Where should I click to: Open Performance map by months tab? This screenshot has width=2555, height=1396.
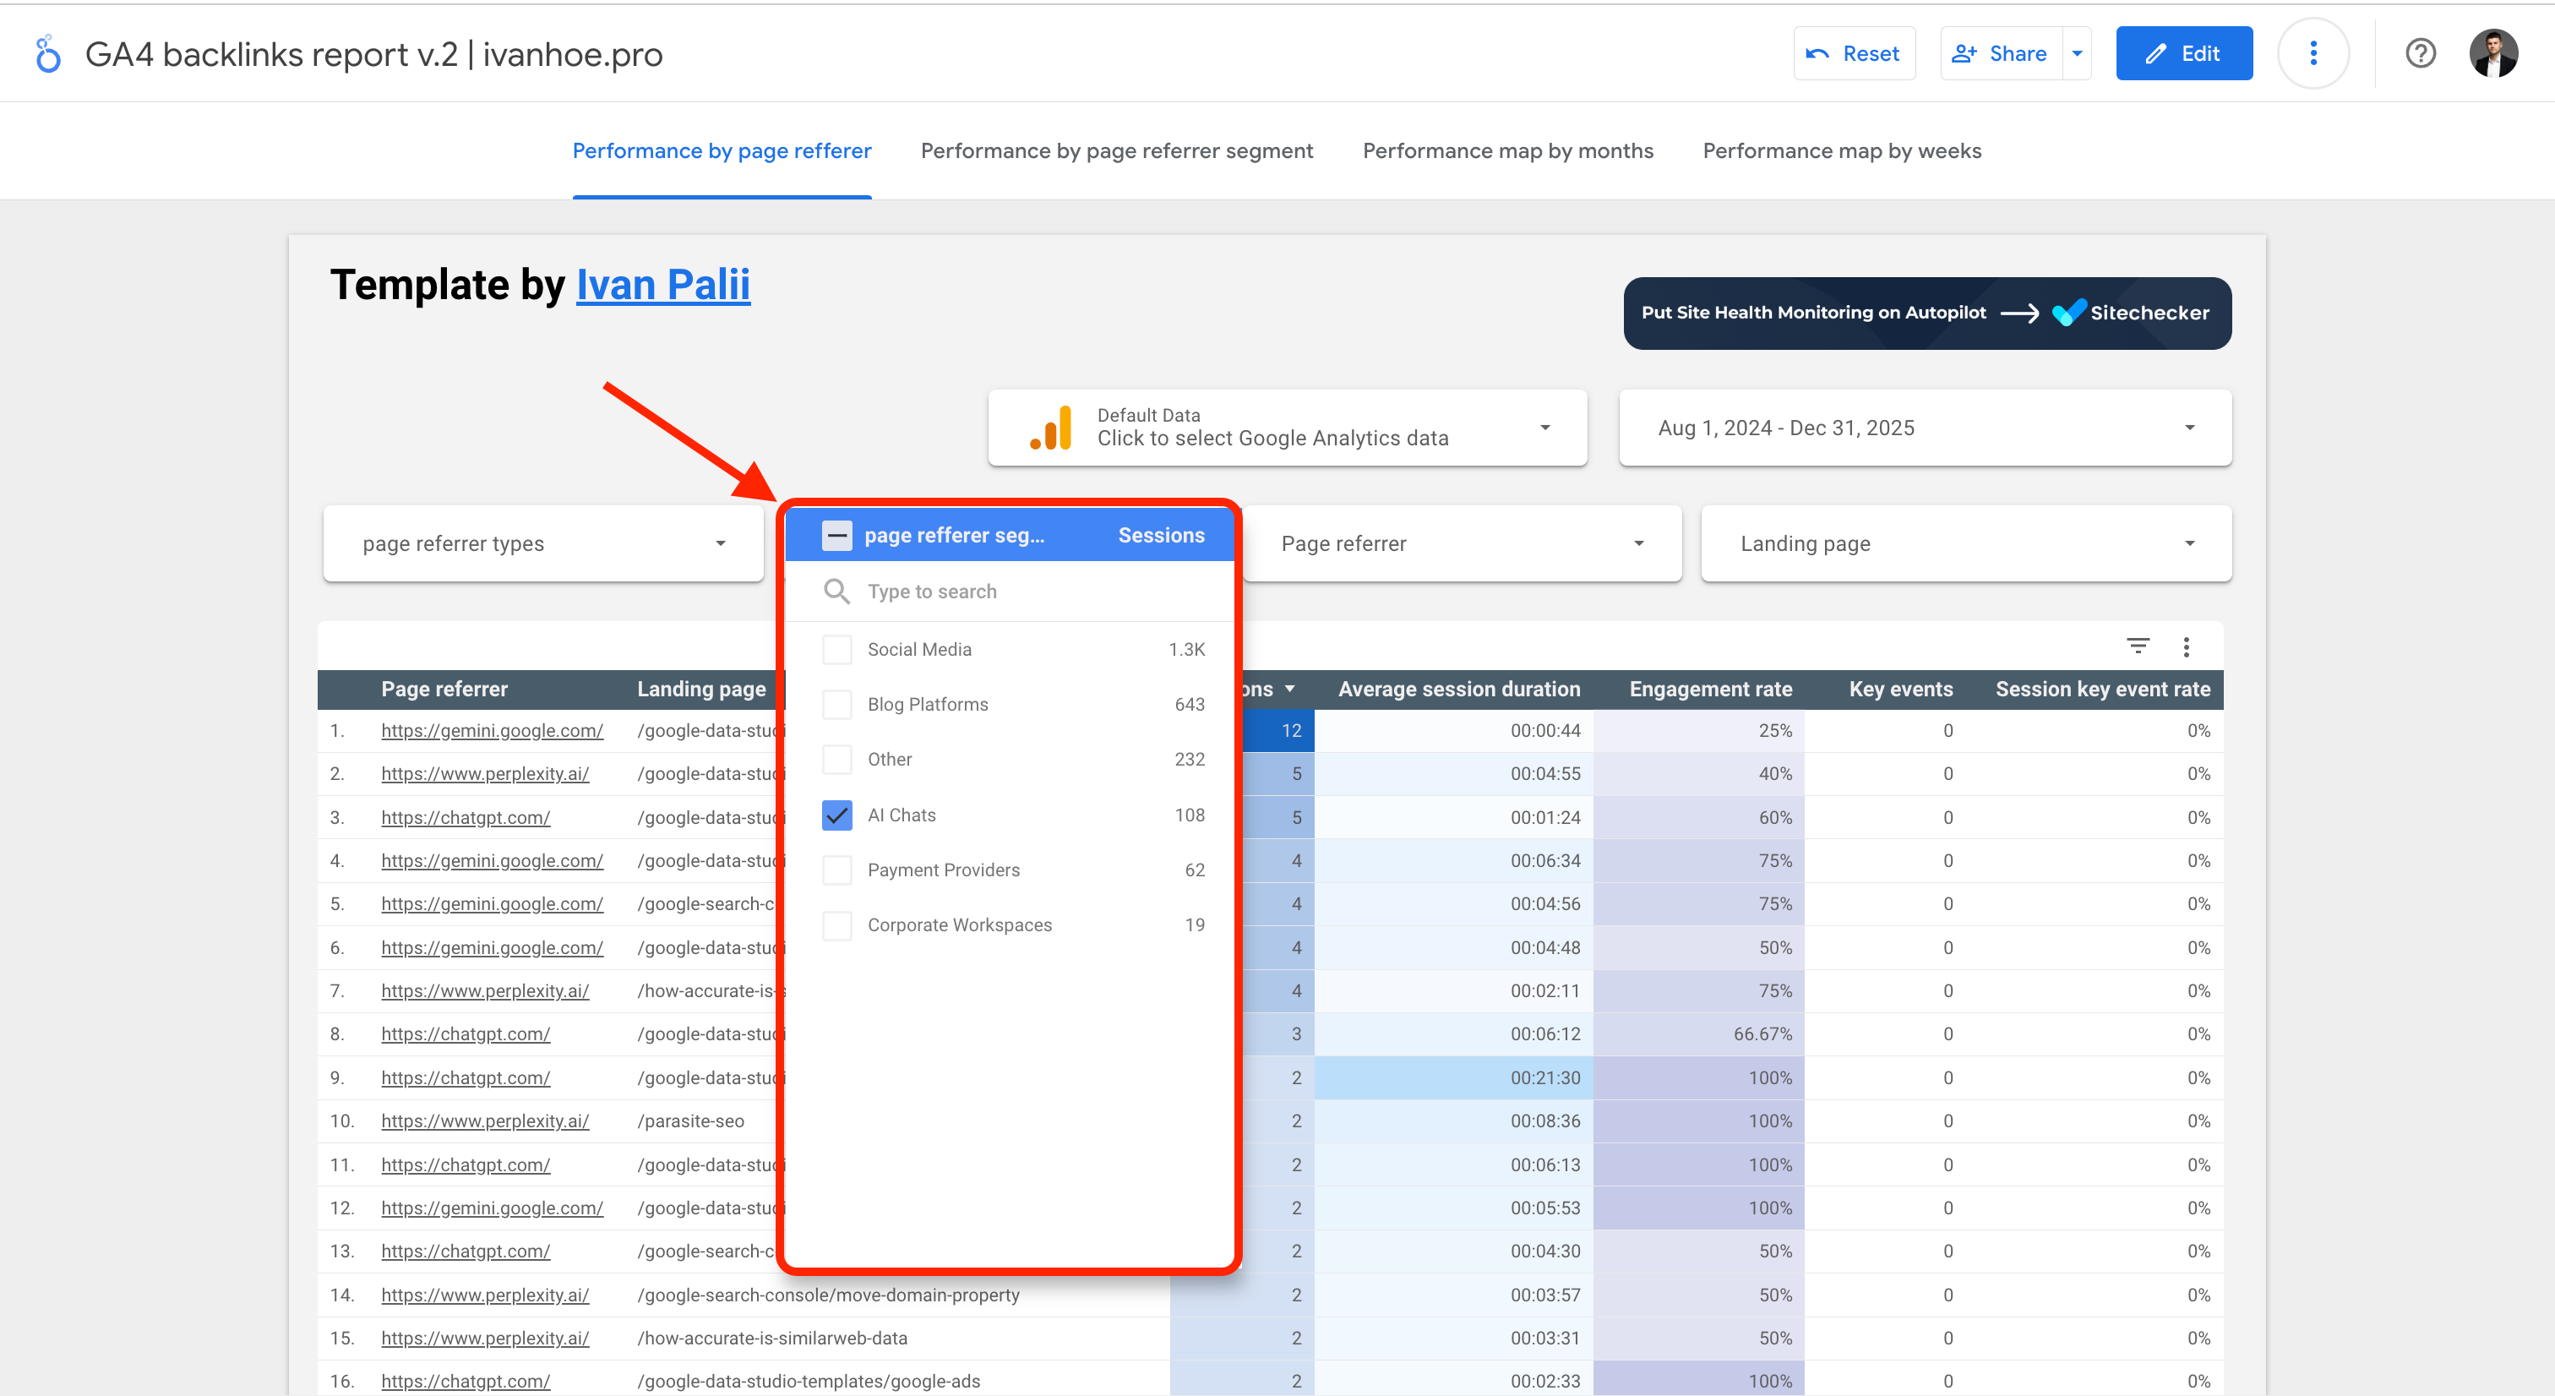pos(1507,150)
